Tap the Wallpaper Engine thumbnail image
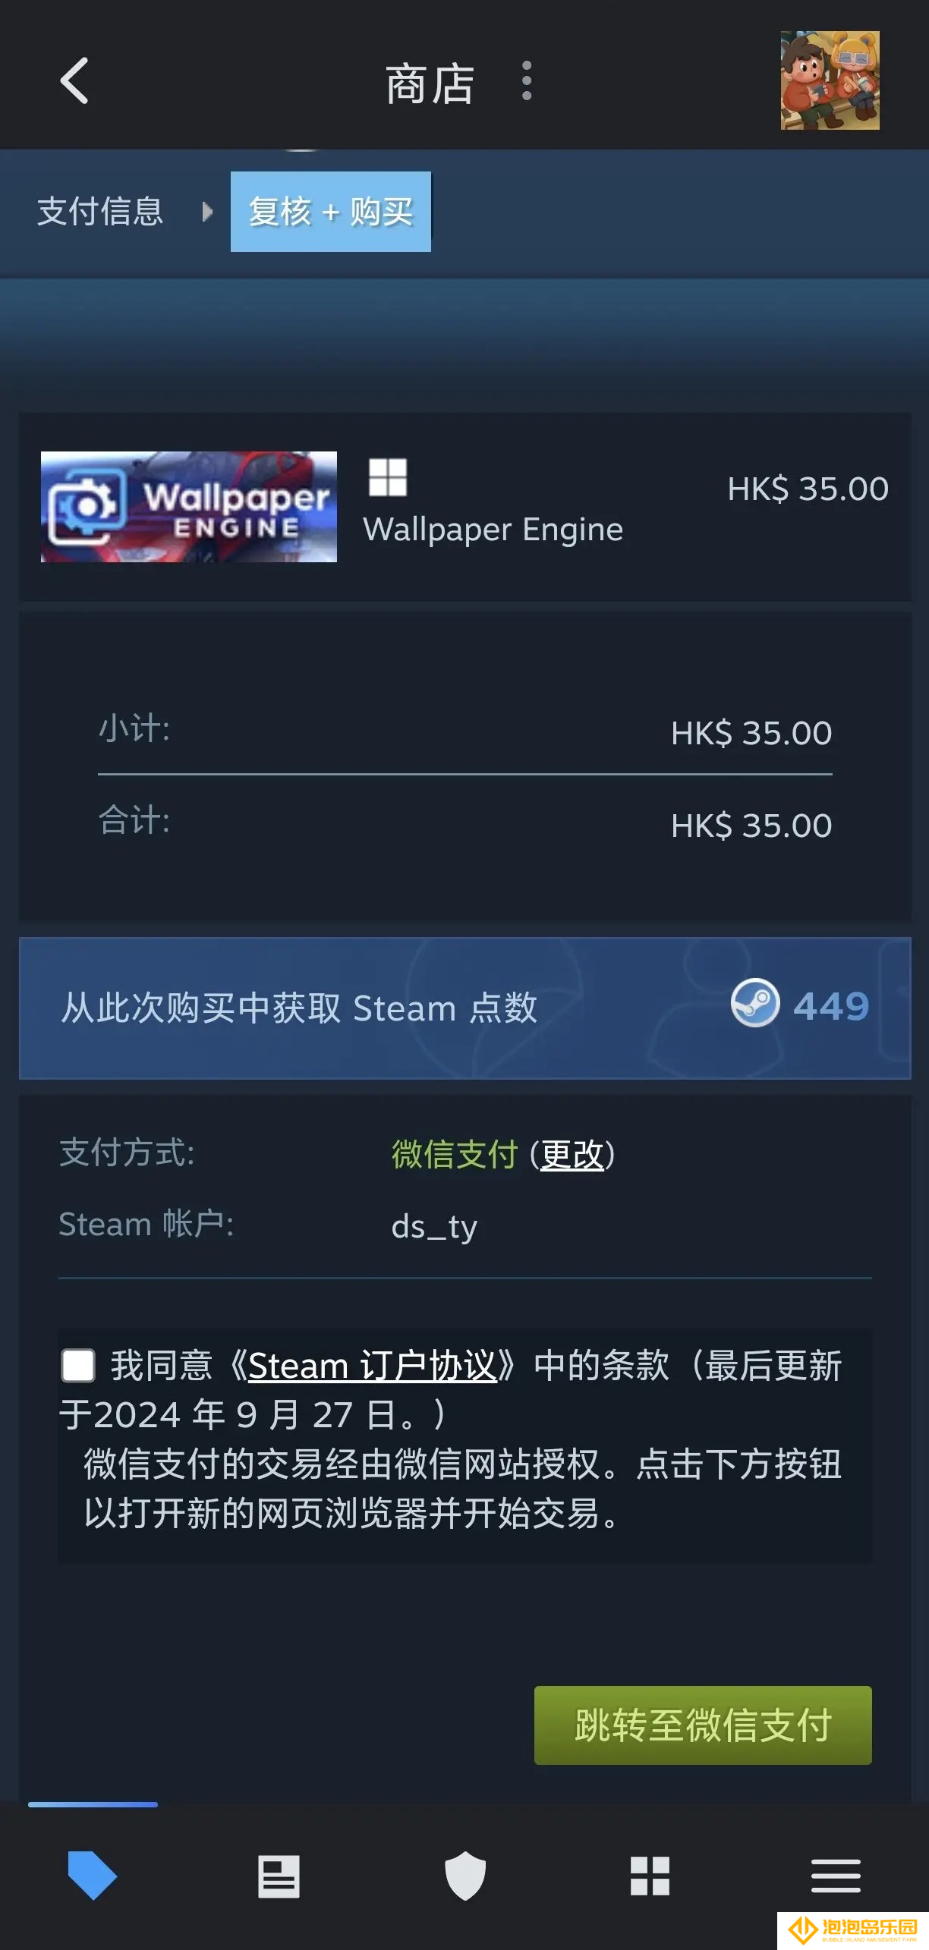Screen dimensions: 929x1950 [188, 507]
